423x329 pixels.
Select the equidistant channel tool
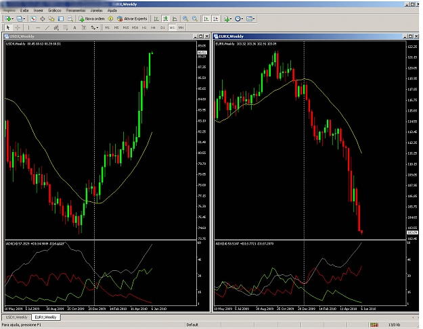coord(56,28)
